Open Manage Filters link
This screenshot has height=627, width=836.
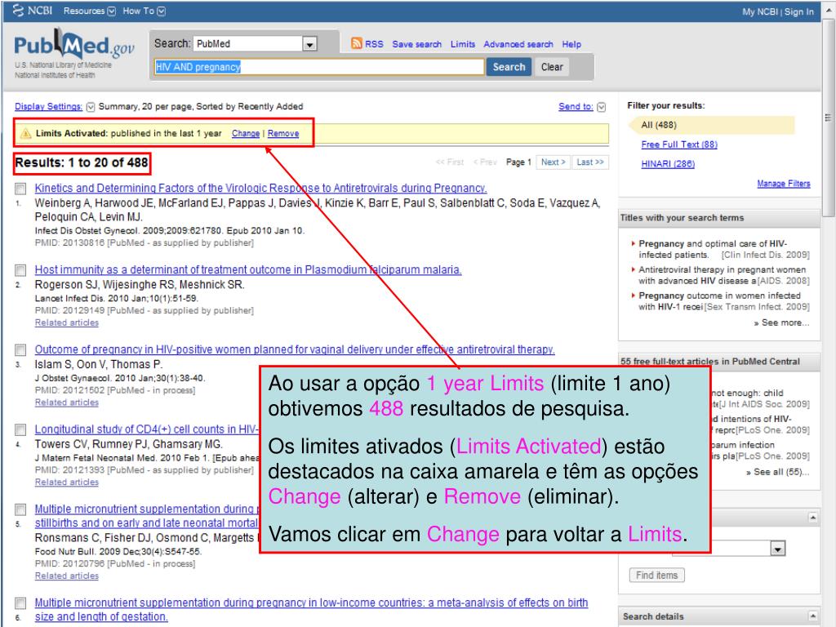783,184
